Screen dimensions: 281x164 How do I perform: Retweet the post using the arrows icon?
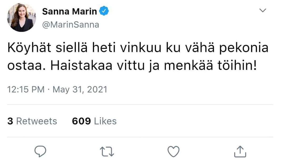click(107, 151)
